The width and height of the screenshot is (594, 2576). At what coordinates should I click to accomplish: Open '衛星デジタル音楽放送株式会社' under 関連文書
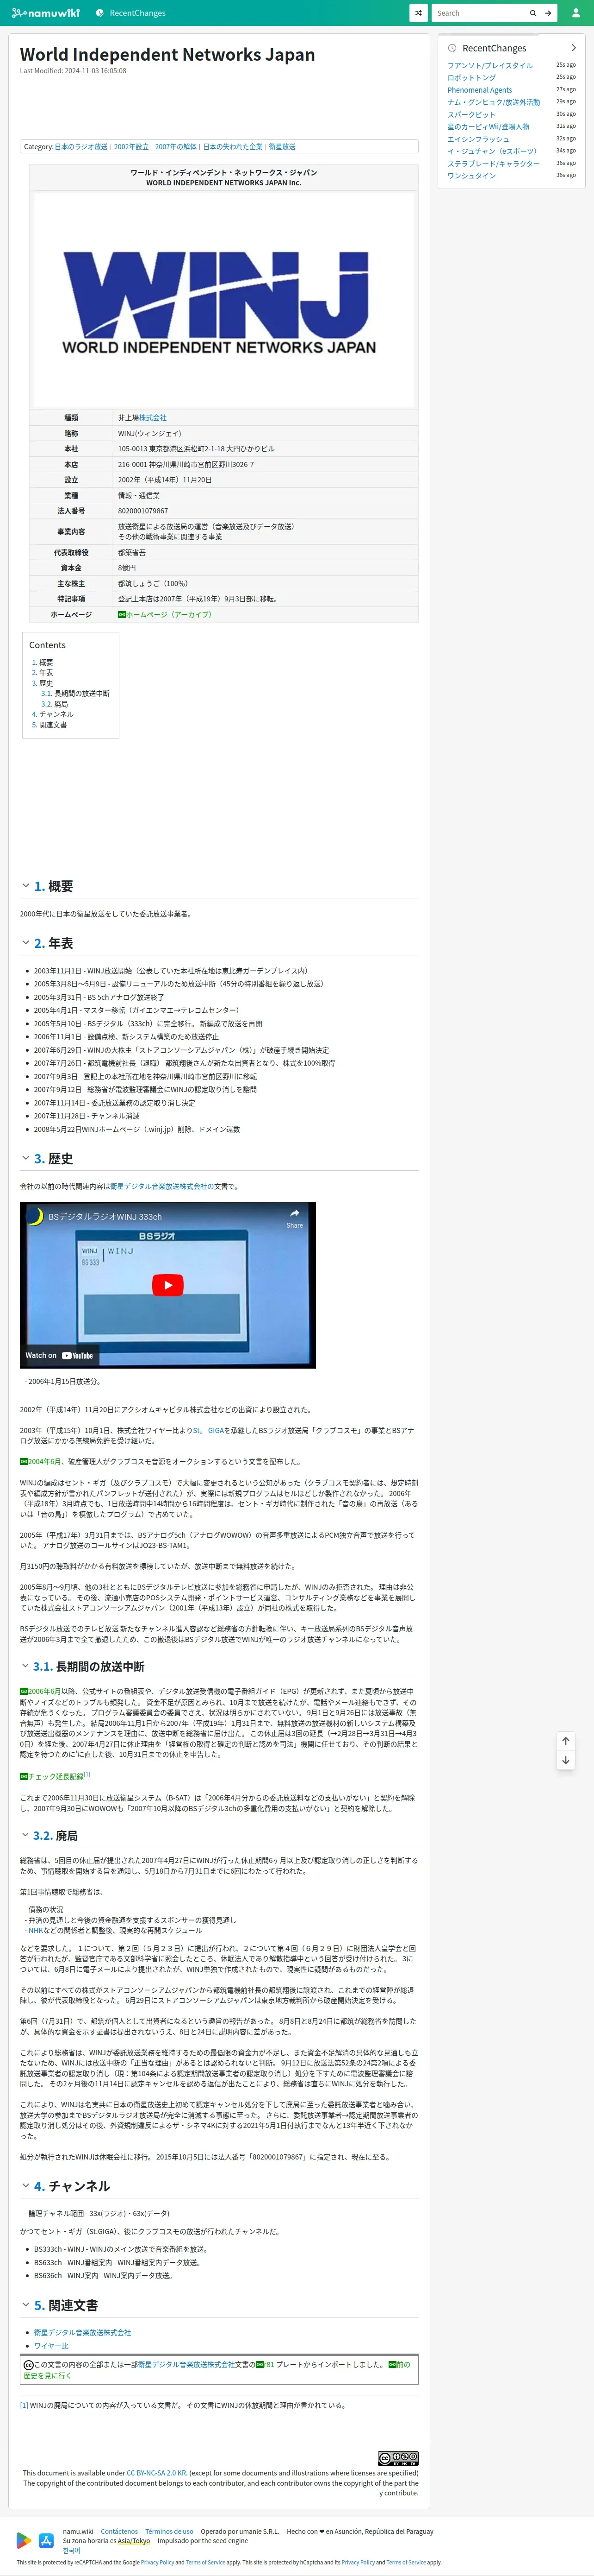coord(82,2332)
